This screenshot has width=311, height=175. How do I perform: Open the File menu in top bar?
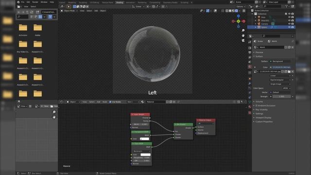(23, 2)
